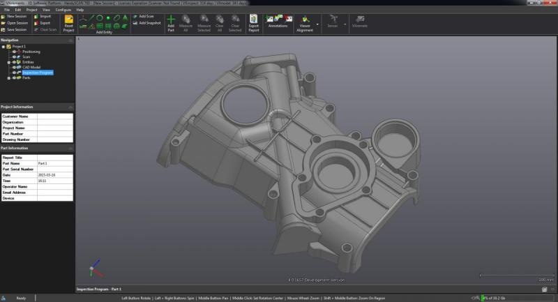The width and height of the screenshot is (558, 302).
Task: Click Open Session button
Action: (x=14, y=23)
